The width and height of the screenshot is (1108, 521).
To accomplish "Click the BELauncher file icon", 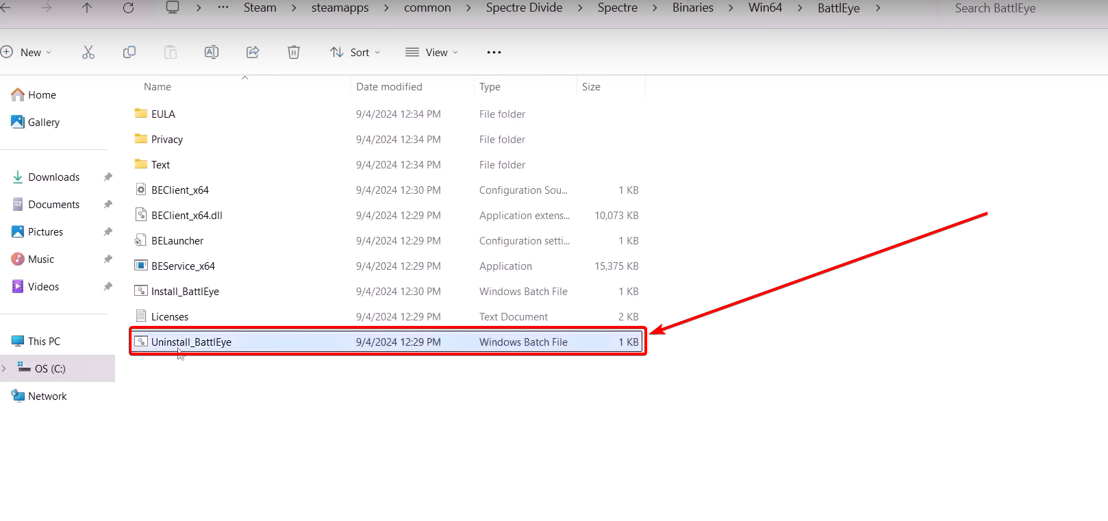I will pyautogui.click(x=141, y=240).
